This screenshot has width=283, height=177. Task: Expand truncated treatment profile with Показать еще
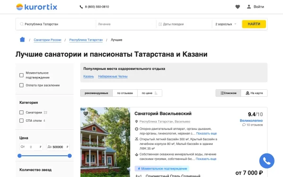206,134
